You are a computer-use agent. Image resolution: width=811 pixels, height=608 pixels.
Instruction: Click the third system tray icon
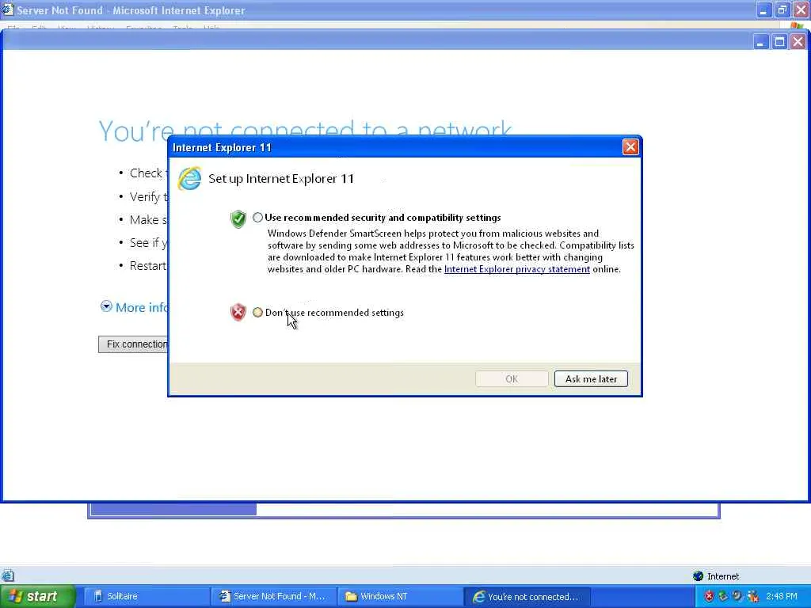[x=737, y=596]
